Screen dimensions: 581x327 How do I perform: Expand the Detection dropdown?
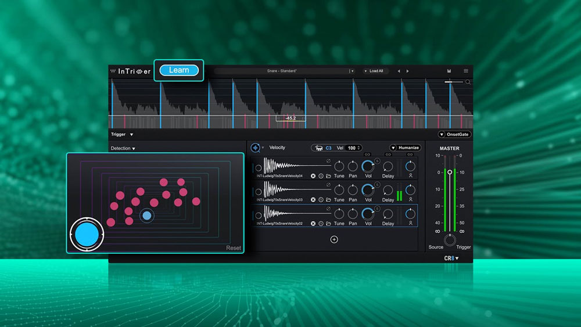pyautogui.click(x=123, y=148)
